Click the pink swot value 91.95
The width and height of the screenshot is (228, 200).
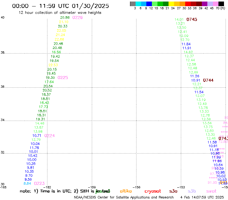pyautogui.click(x=213, y=182)
